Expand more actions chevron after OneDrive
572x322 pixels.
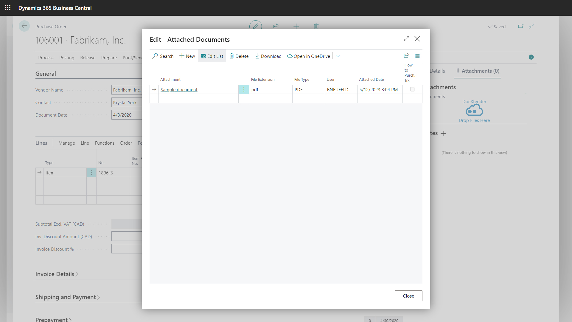coord(338,56)
